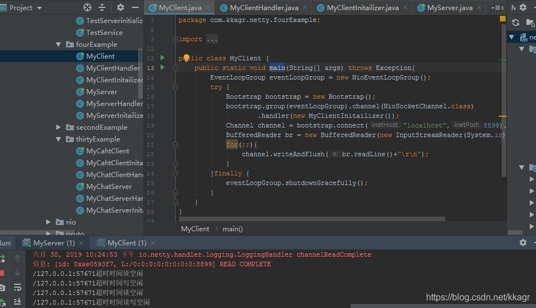Viewport: 536px width, 308px height.
Task: Click the dump threads camera icon
Action: (x=2, y=288)
